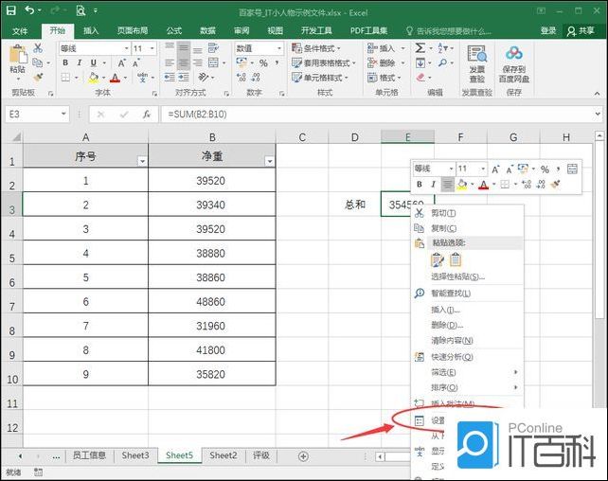Toggle Bold in the ribbon font group
This screenshot has width=608, height=481.
pos(65,63)
